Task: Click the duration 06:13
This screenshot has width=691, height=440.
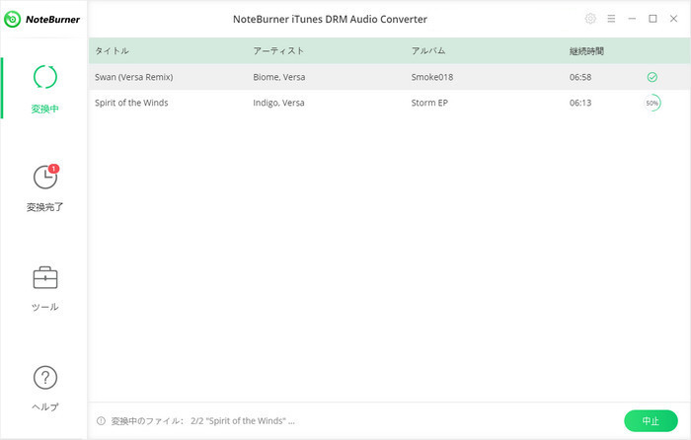Action: coord(580,103)
